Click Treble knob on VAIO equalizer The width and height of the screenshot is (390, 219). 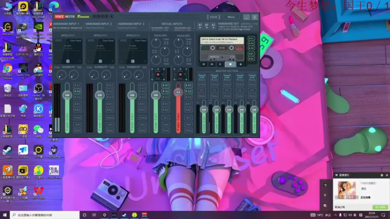point(156,43)
